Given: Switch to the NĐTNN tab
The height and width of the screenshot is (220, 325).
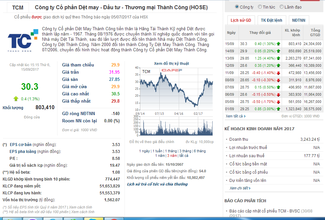Looking at the screenshot, I should pos(299,20).
